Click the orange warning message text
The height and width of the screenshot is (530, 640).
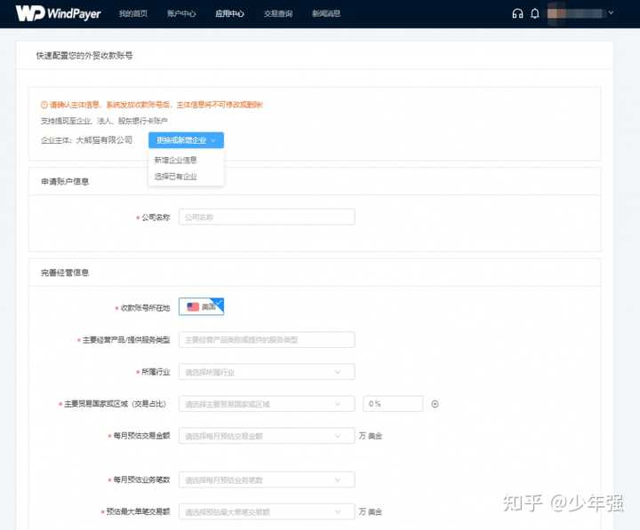click(x=156, y=105)
